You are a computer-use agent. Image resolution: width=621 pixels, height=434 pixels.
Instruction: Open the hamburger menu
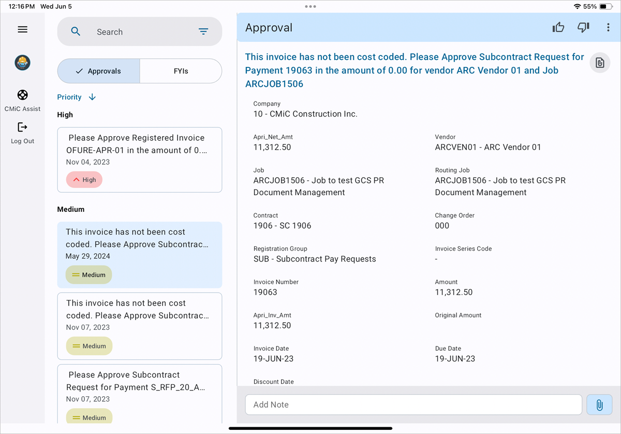click(x=22, y=30)
